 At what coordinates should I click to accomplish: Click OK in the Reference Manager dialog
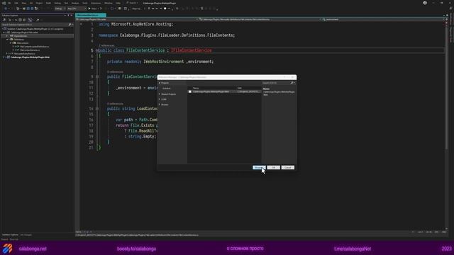pos(273,167)
